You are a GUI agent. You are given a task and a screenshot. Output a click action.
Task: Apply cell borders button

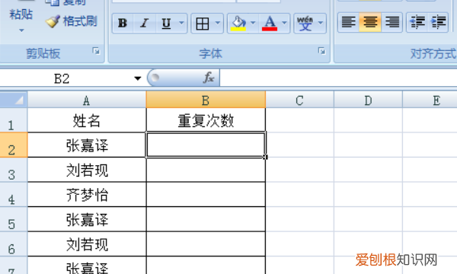pos(203,23)
